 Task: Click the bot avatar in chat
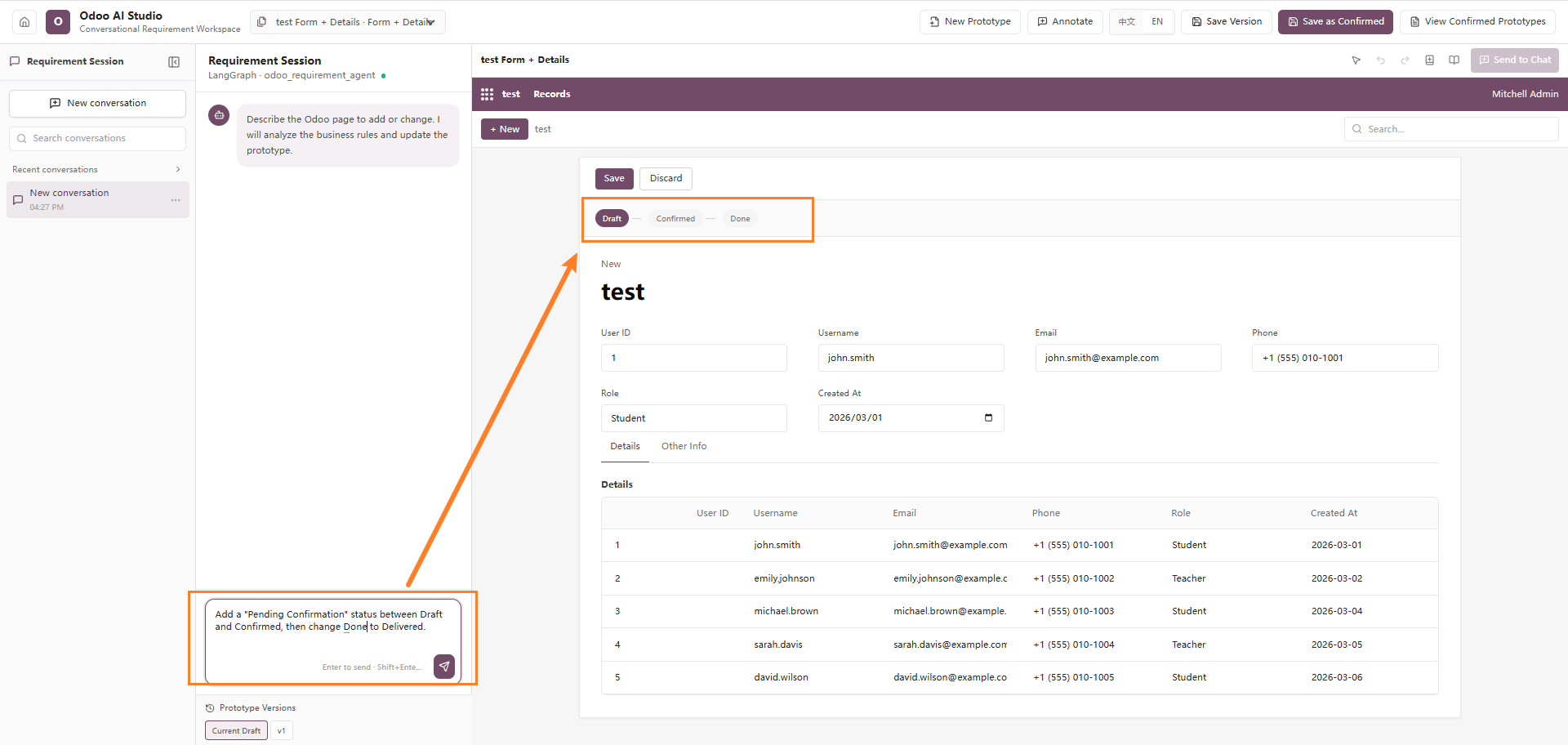tap(219, 116)
